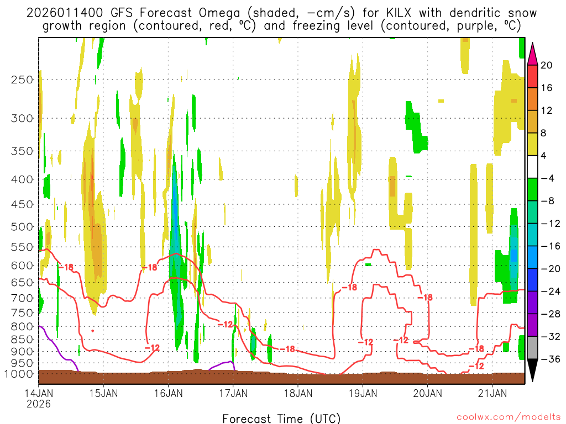Click the colorbar value label 20
Image resolution: width=566 pixels, height=424 pixels.
tap(547, 65)
